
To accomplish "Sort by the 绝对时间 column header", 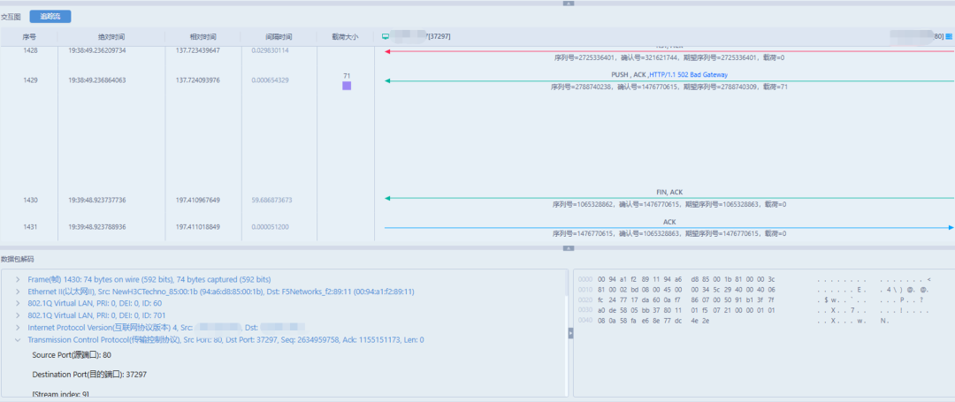I will 111,36.
